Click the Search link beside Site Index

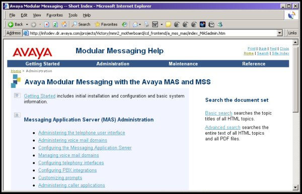[263, 53]
